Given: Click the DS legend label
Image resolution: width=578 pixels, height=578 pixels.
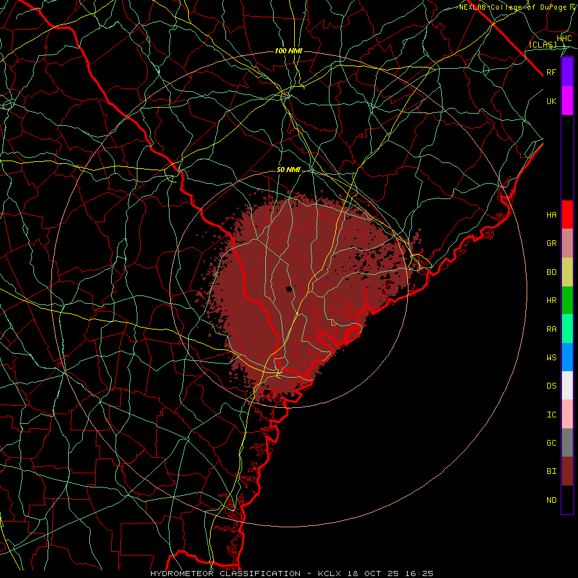Looking at the screenshot, I should [551, 386].
